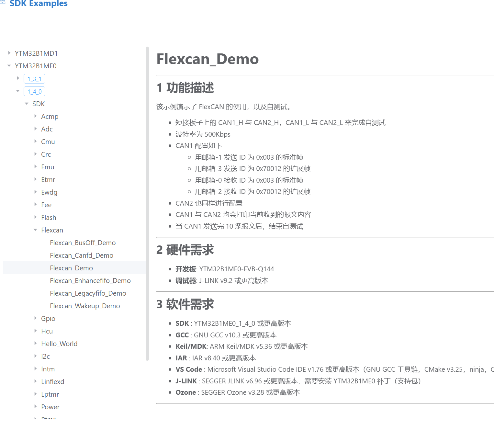Open Flexcan_Wakeup_Demo example
Screen dimensions: 494x430
[85, 306]
